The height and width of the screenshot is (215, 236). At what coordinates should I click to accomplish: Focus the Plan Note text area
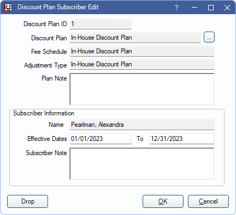(142, 89)
